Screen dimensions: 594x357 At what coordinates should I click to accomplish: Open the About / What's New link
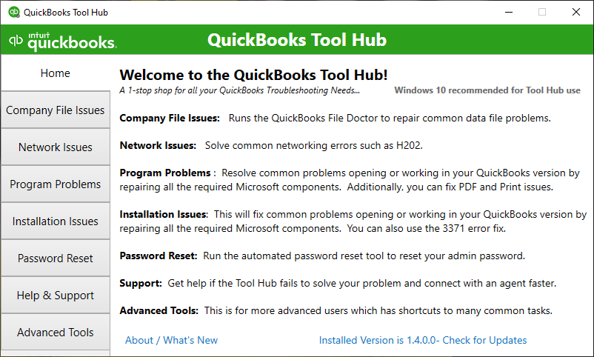pyautogui.click(x=171, y=340)
